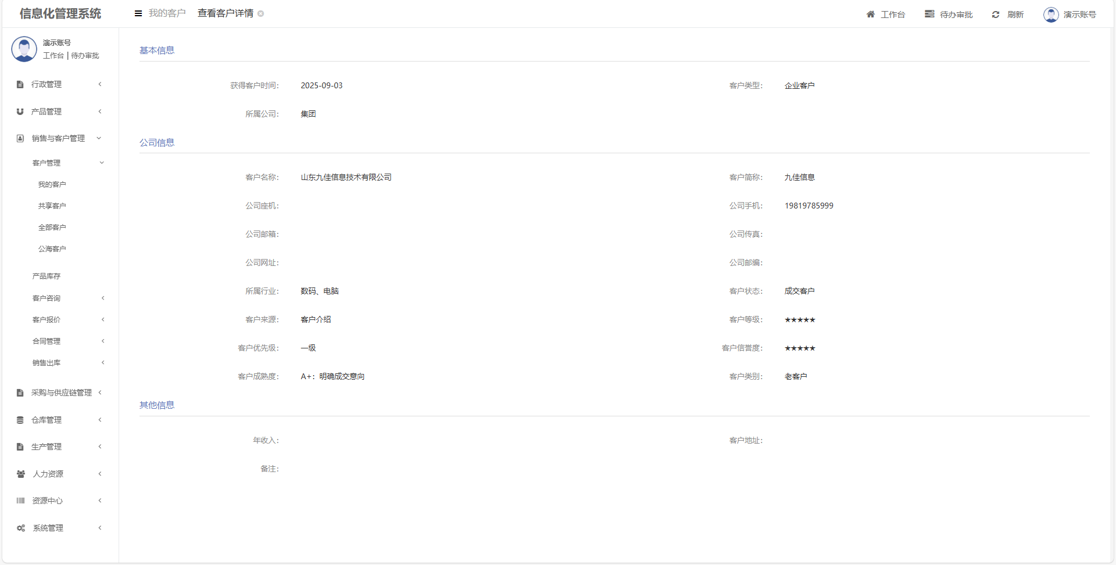The width and height of the screenshot is (1116, 565).
Task: Click the 刷新 refresh icon
Action: (996, 15)
